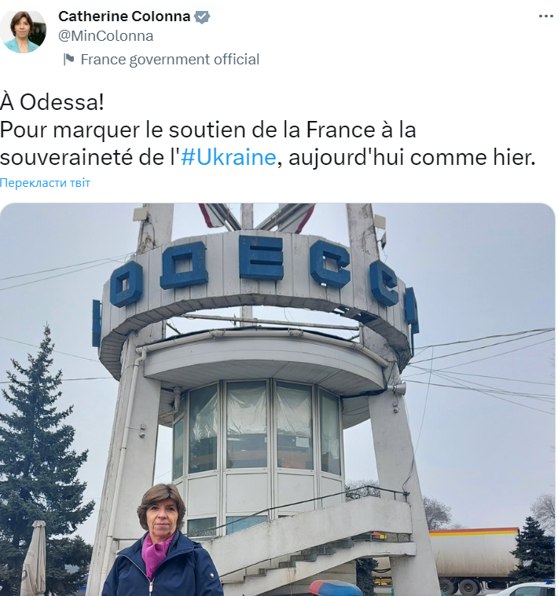Click the Catherine Colonna display name

(124, 16)
